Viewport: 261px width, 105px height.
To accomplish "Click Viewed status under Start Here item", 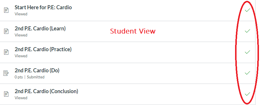I will click(x=21, y=14).
